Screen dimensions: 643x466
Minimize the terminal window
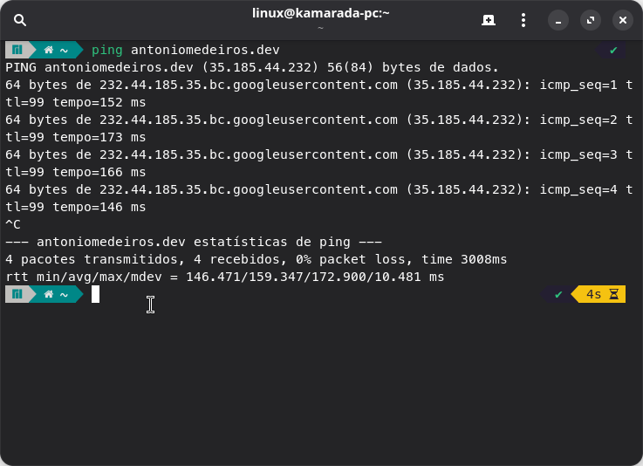click(558, 20)
